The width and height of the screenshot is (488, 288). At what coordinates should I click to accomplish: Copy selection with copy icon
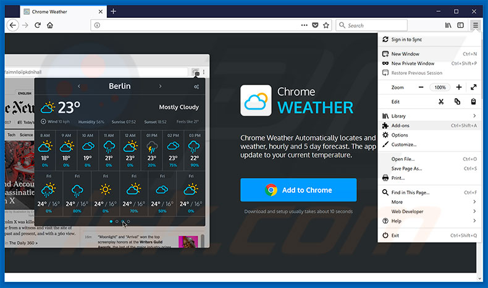click(x=457, y=101)
